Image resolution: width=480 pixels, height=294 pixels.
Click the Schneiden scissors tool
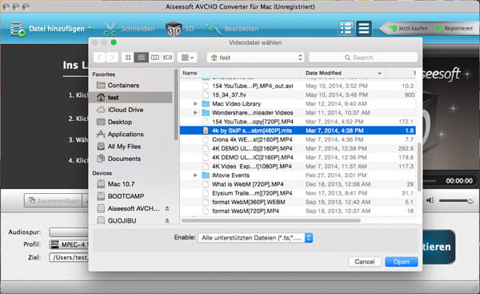click(x=110, y=29)
